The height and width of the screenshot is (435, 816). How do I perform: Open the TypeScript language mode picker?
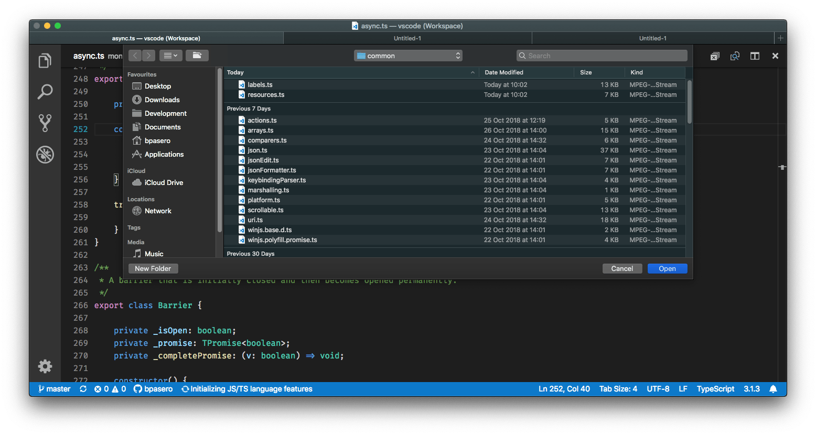coord(715,389)
